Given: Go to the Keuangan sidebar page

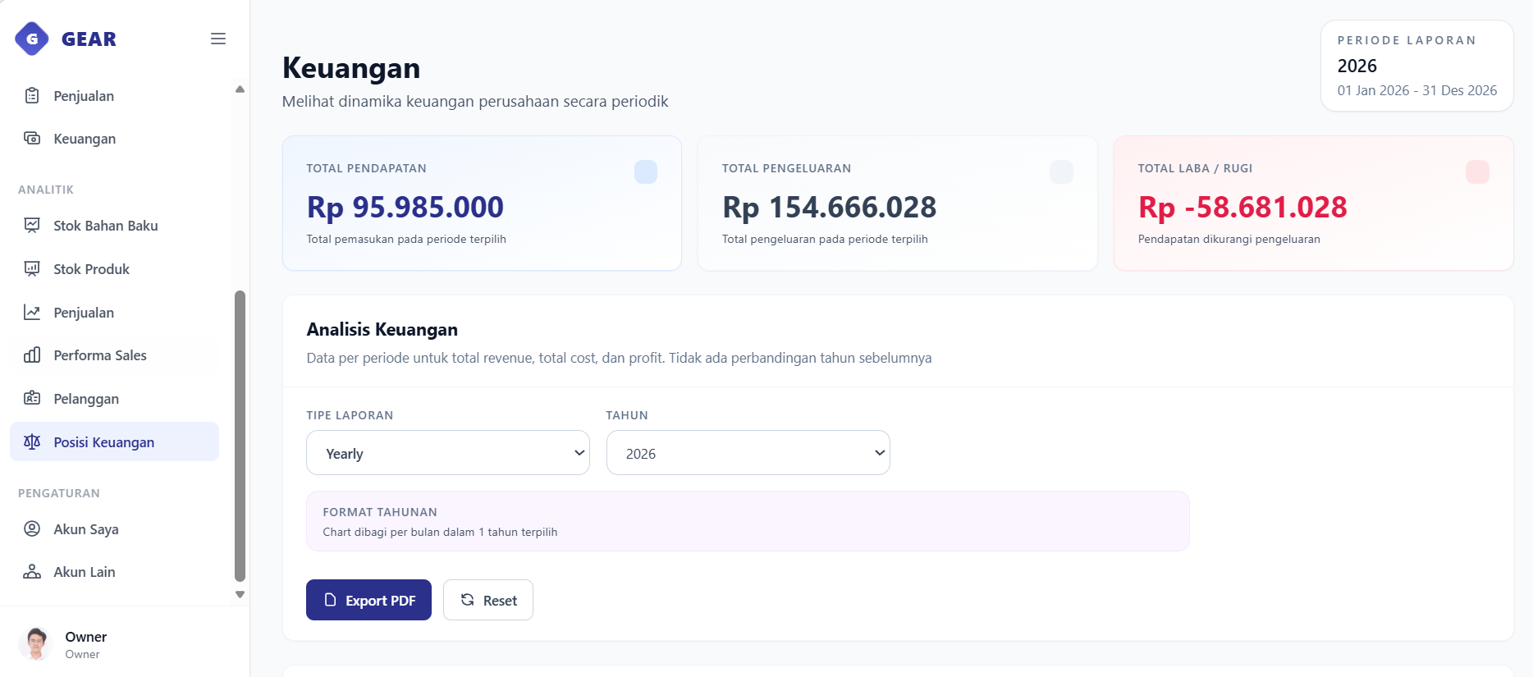Looking at the screenshot, I should 114,139.
